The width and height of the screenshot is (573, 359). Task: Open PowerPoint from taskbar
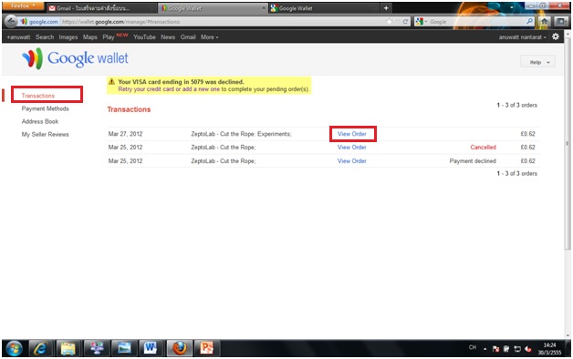click(206, 348)
